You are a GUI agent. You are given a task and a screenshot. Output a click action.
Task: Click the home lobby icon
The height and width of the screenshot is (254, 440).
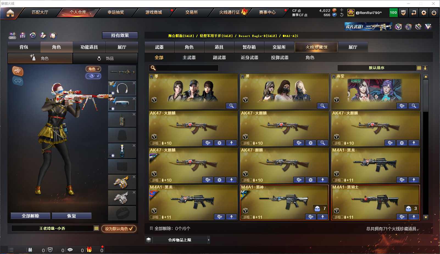point(10,13)
